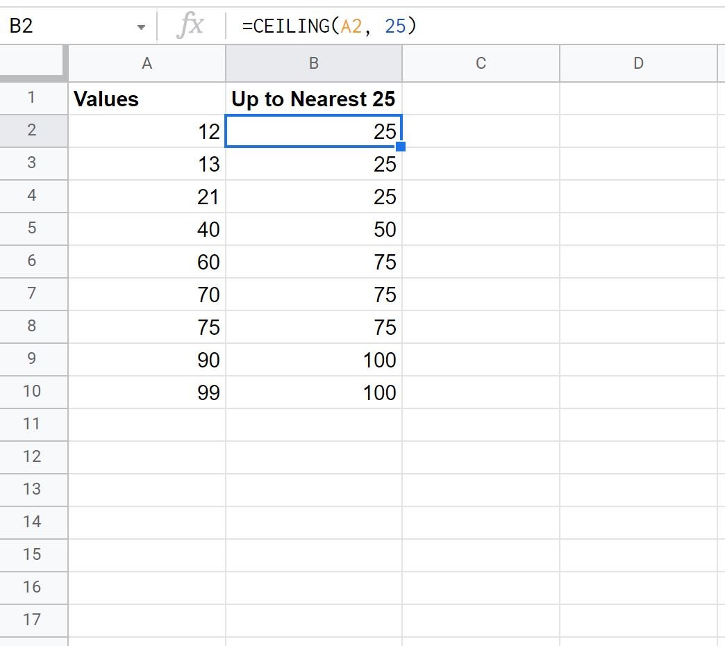
Task: Click the blue fill handle on B2
Action: click(400, 147)
